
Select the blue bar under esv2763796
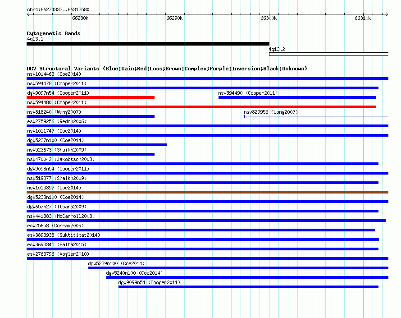pos(207,258)
